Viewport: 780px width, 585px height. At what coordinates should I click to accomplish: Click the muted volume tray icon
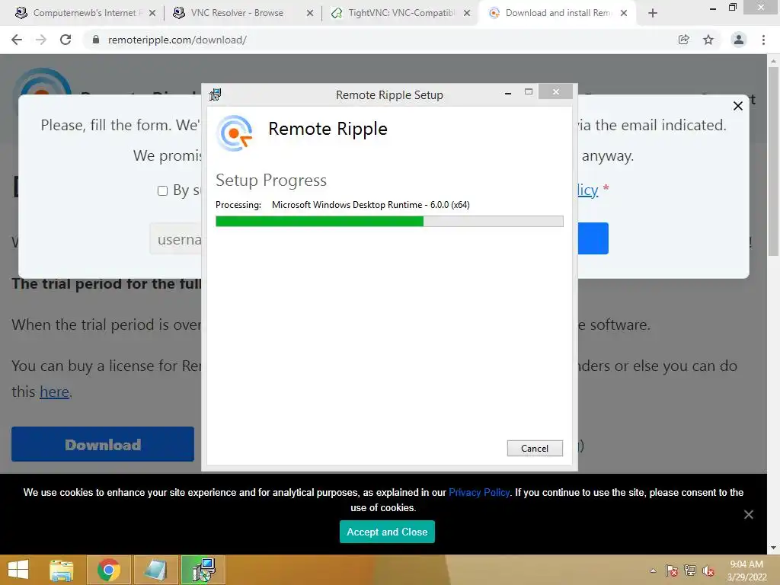tap(708, 571)
